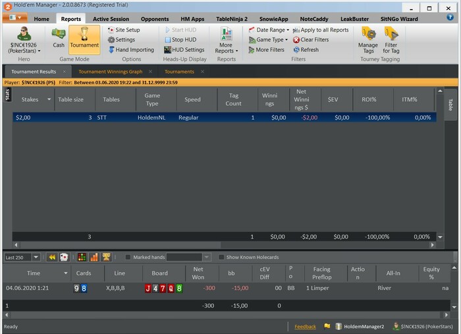
Task: Toggle Show Known Holecards checkbox
Action: point(221,257)
